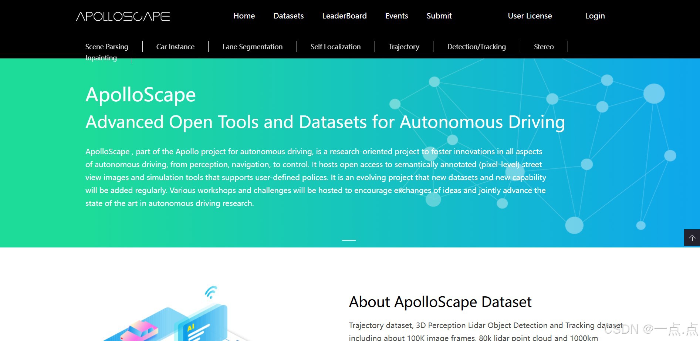Image resolution: width=700 pixels, height=341 pixels.
Task: Switch to the Car Instance tab
Action: click(x=175, y=47)
